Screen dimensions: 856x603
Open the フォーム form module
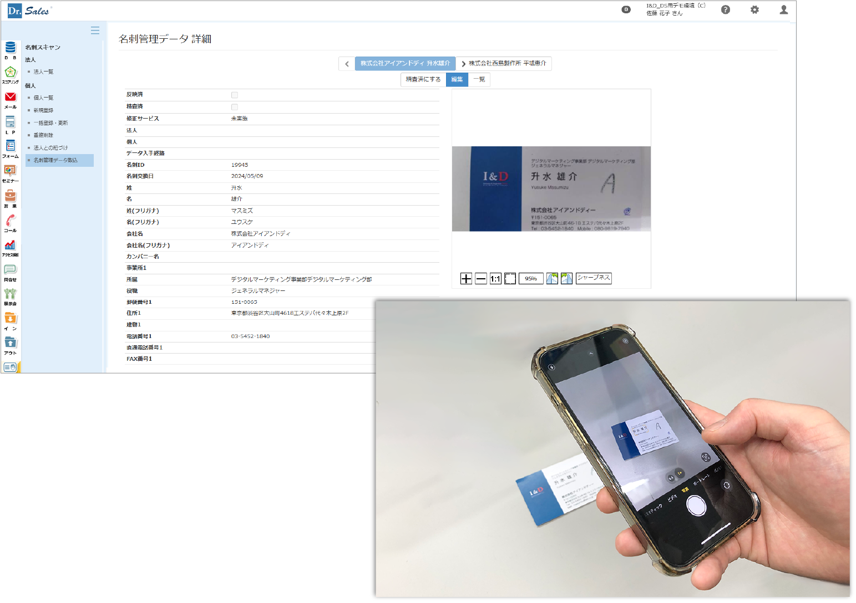(11, 146)
